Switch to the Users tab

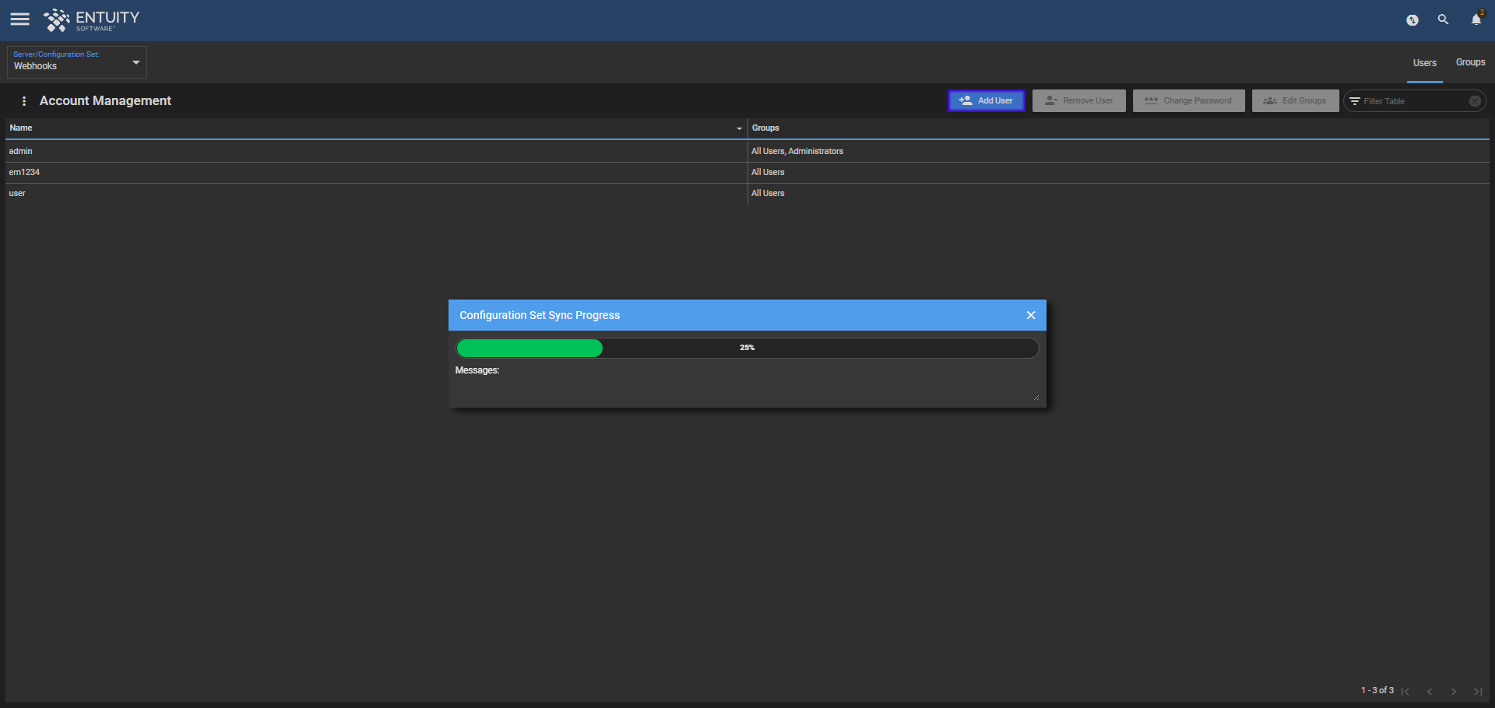pos(1425,63)
